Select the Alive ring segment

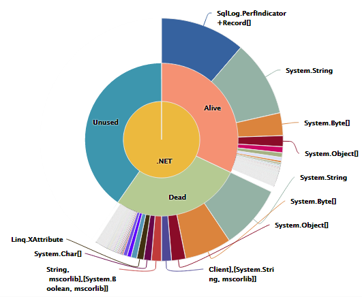[208, 111]
